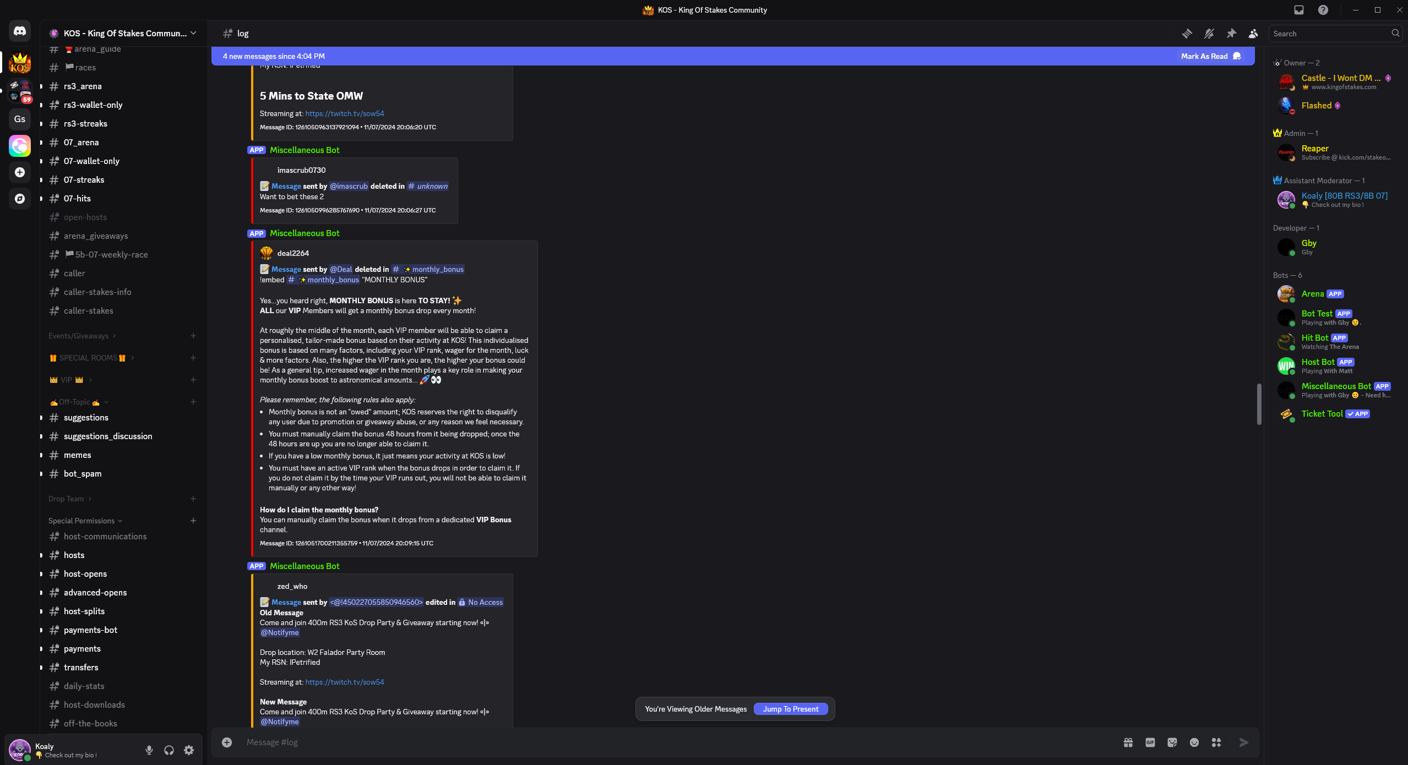Click Add a Server plus icon
Screen dimensions: 1408x765
click(20, 172)
